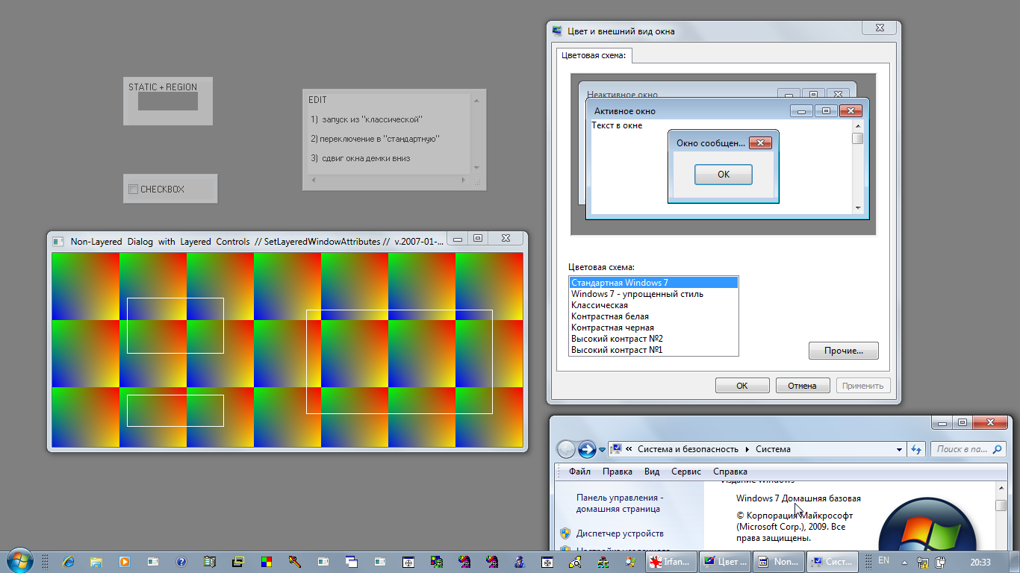Click the shield icon beside Диспетчер устройств
The image size is (1020, 573).
coord(565,533)
